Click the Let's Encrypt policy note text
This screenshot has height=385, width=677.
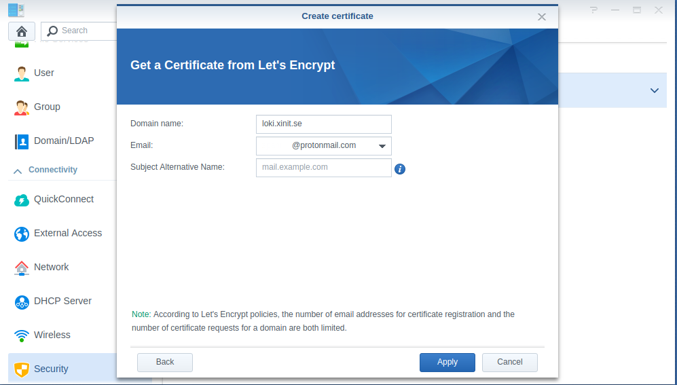tap(323, 321)
